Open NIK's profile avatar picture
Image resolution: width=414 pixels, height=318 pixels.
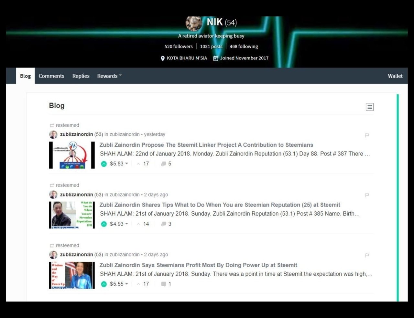(x=194, y=23)
